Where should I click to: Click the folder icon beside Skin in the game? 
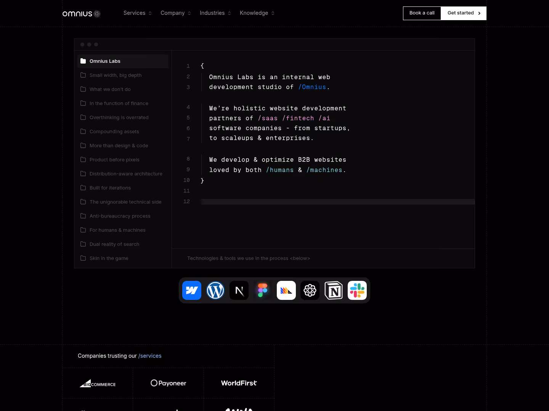[x=83, y=258]
